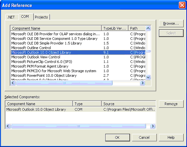Click C:\PROGR path of Outlook View Control

[x=138, y=57]
